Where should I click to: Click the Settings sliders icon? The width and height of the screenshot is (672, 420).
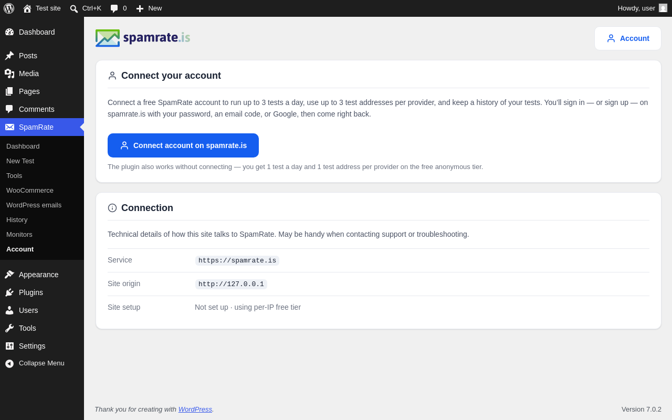9,346
